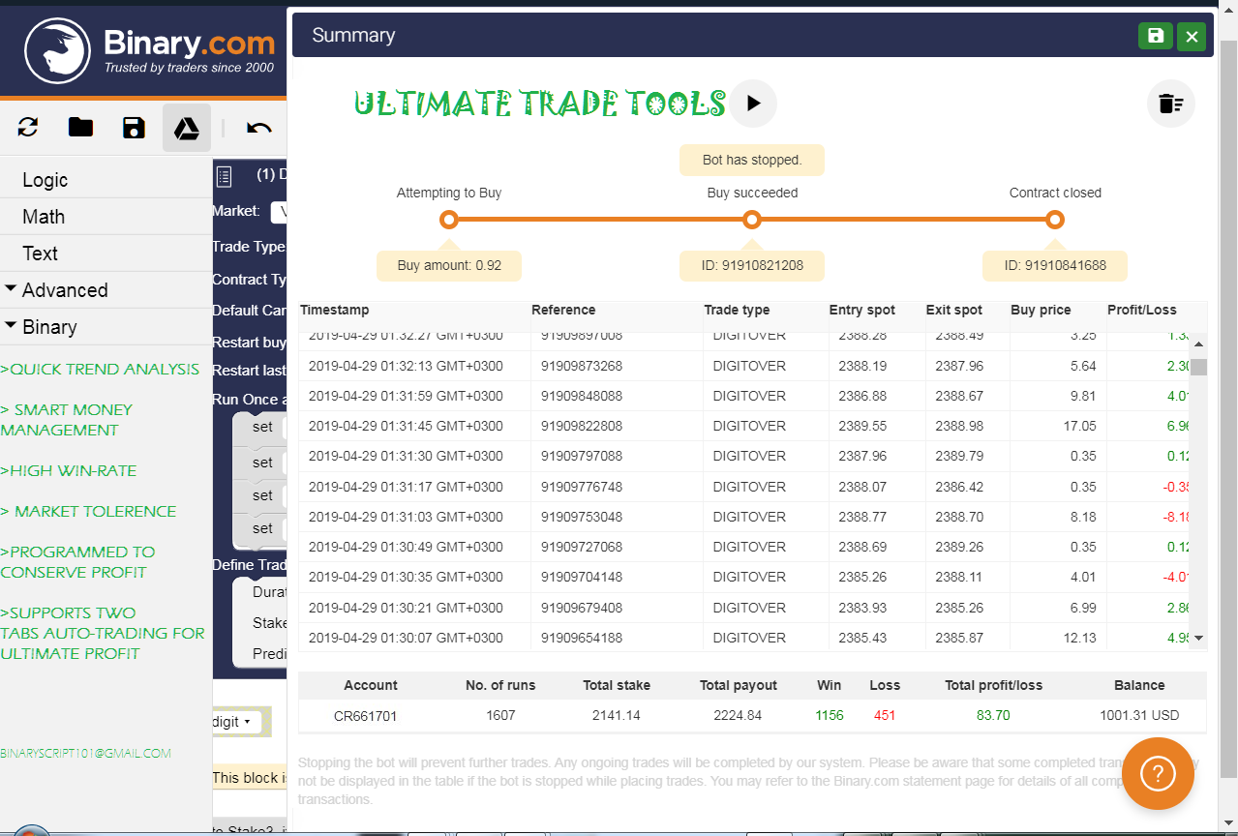Select QUICK TREND ANALYSIS in the sidebar

pos(101,369)
